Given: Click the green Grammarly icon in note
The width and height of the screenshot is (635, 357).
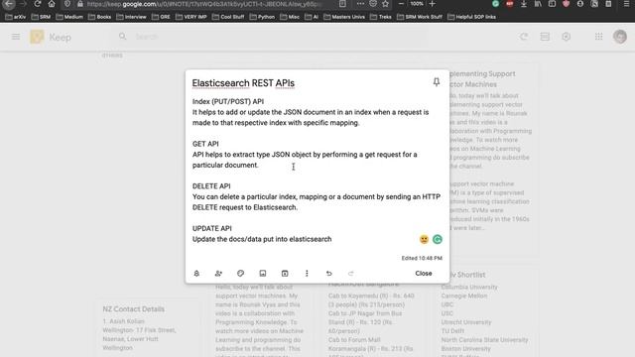Looking at the screenshot, I should [438, 239].
